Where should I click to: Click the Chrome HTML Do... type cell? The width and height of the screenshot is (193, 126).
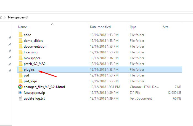click(144, 87)
